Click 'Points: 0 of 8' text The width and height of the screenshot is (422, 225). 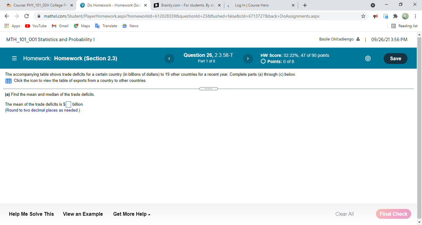pyautogui.click(x=281, y=62)
